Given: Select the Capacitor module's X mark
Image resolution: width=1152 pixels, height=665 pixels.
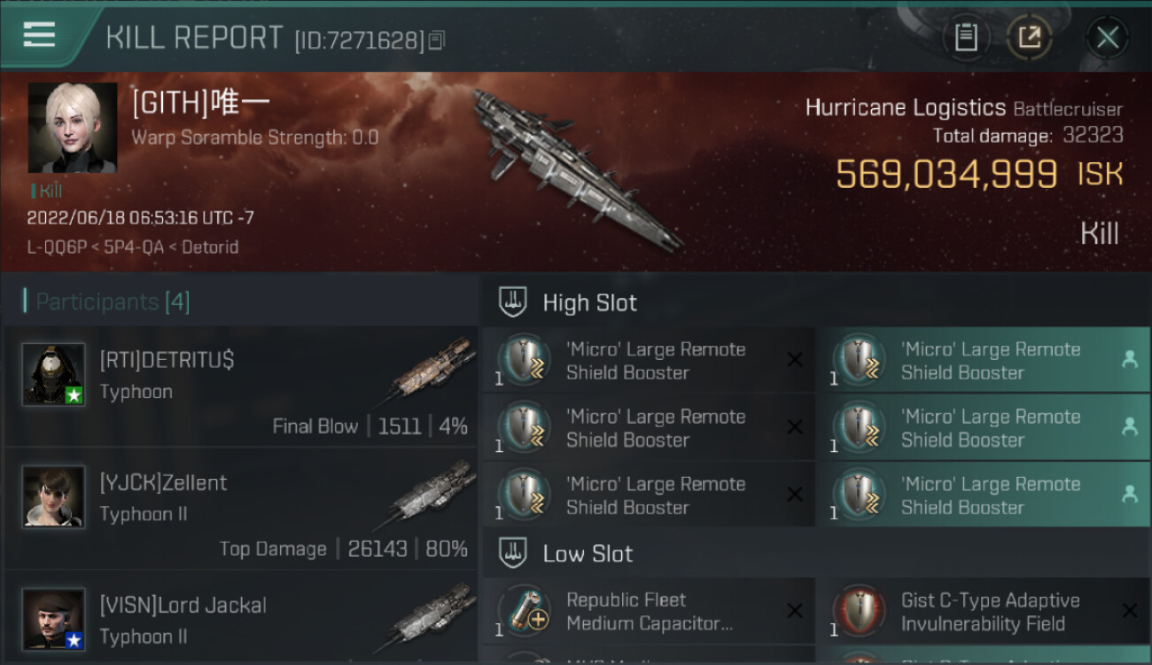Looking at the screenshot, I should click(x=795, y=611).
